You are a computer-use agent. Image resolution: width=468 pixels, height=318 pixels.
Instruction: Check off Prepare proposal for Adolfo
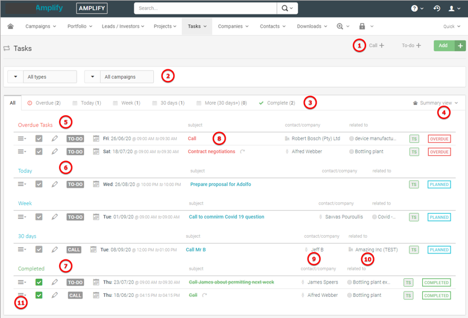tap(39, 184)
